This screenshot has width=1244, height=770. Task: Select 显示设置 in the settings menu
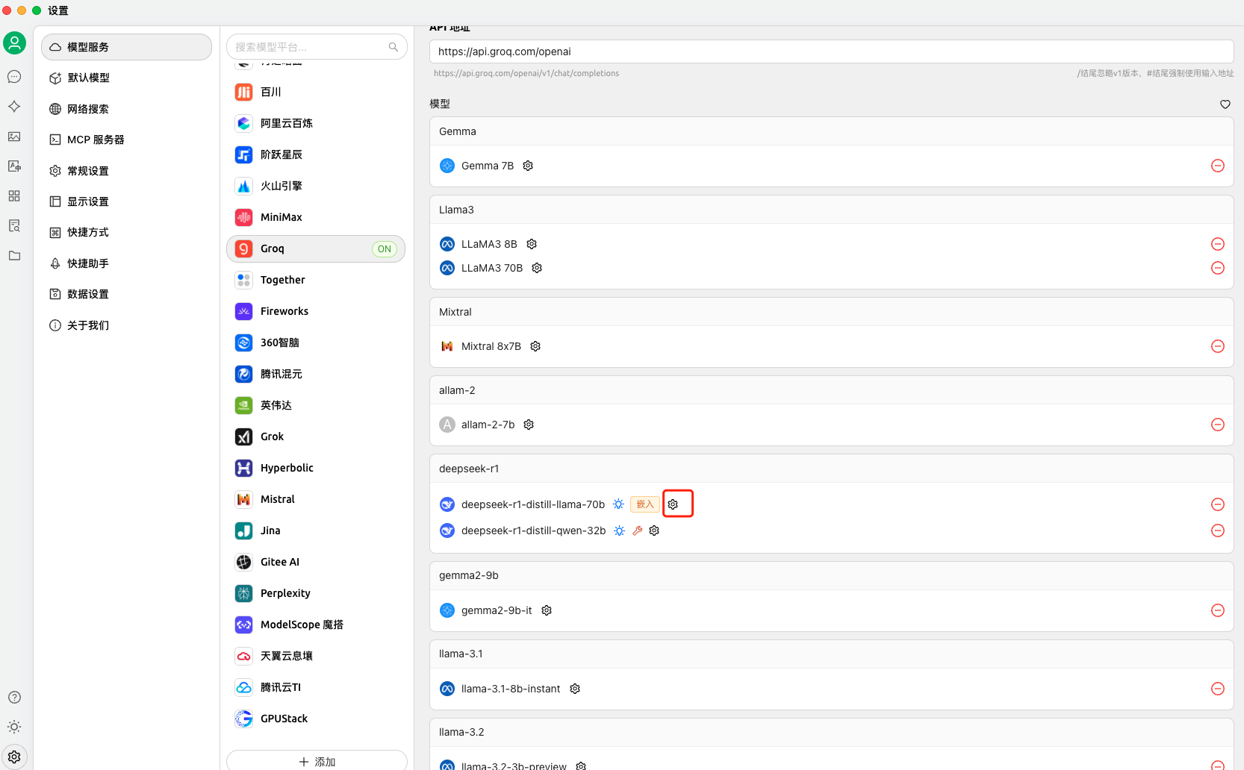coord(87,201)
